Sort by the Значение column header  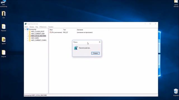tap(80, 30)
